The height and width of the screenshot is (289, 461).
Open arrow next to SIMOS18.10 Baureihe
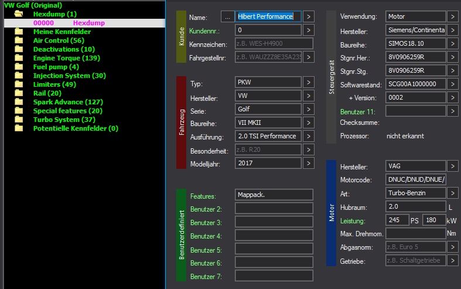pyautogui.click(x=453, y=43)
